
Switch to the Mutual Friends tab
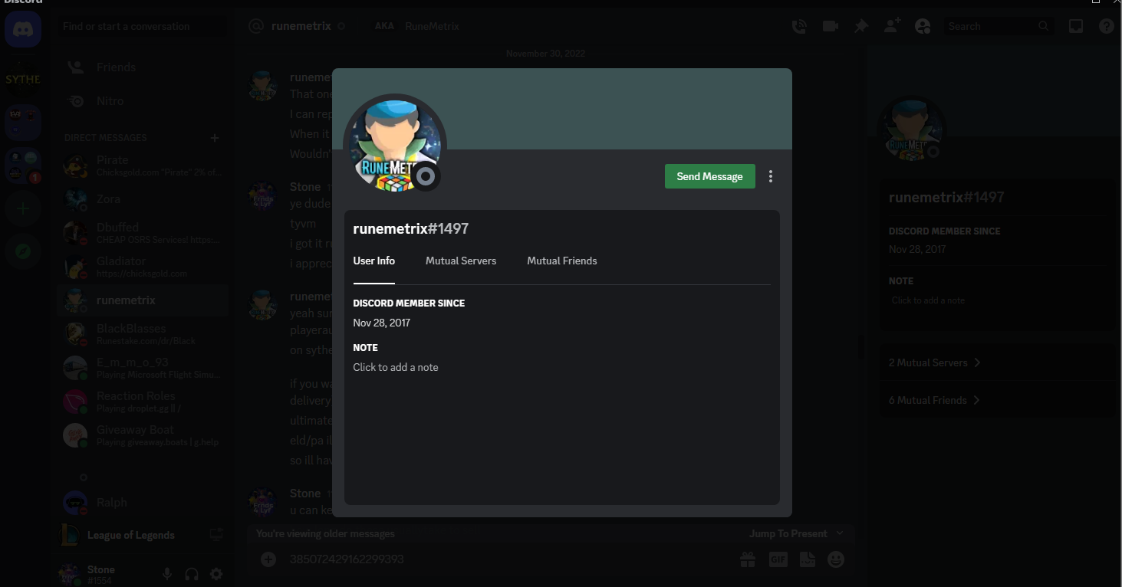[562, 261]
